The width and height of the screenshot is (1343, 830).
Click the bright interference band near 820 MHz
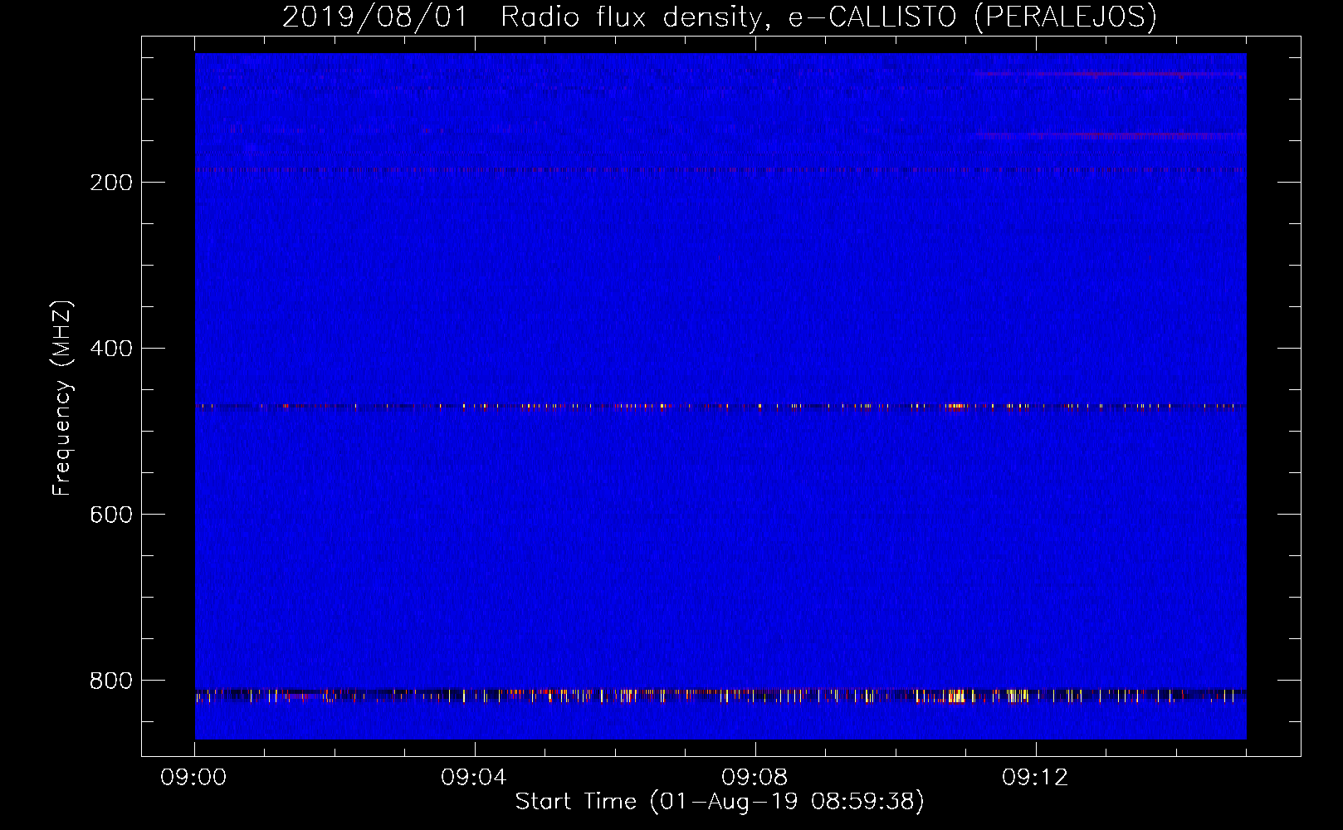(720, 696)
